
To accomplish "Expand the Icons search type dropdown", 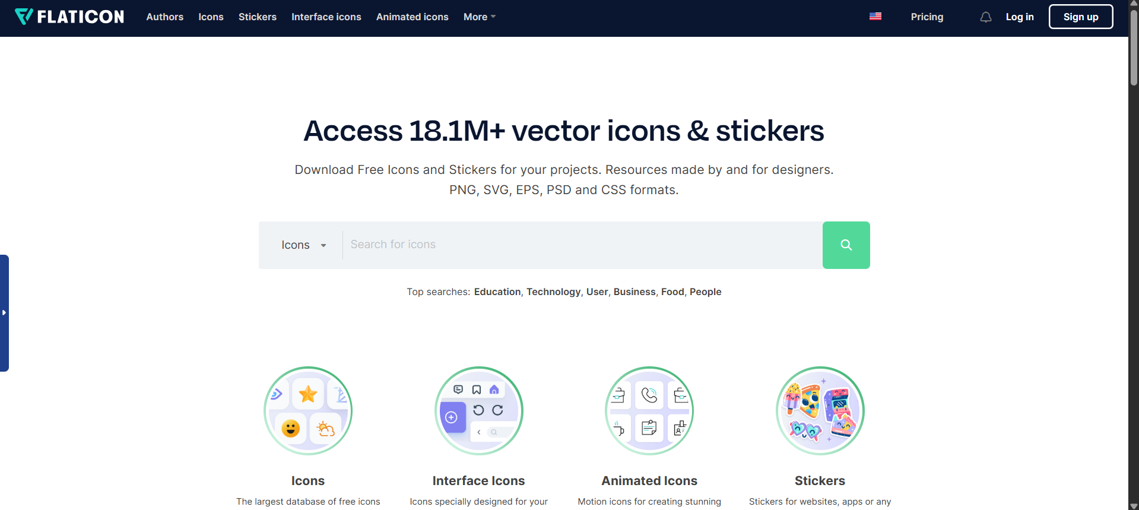I will (x=303, y=245).
